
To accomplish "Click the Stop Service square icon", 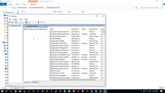I will click(38, 22).
